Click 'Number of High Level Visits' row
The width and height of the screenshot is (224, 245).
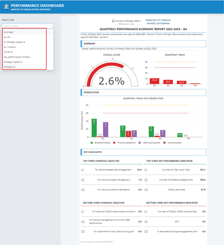(175, 170)
